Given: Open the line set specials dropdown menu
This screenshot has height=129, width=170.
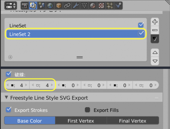Looking at the screenshot, I should [155, 39].
